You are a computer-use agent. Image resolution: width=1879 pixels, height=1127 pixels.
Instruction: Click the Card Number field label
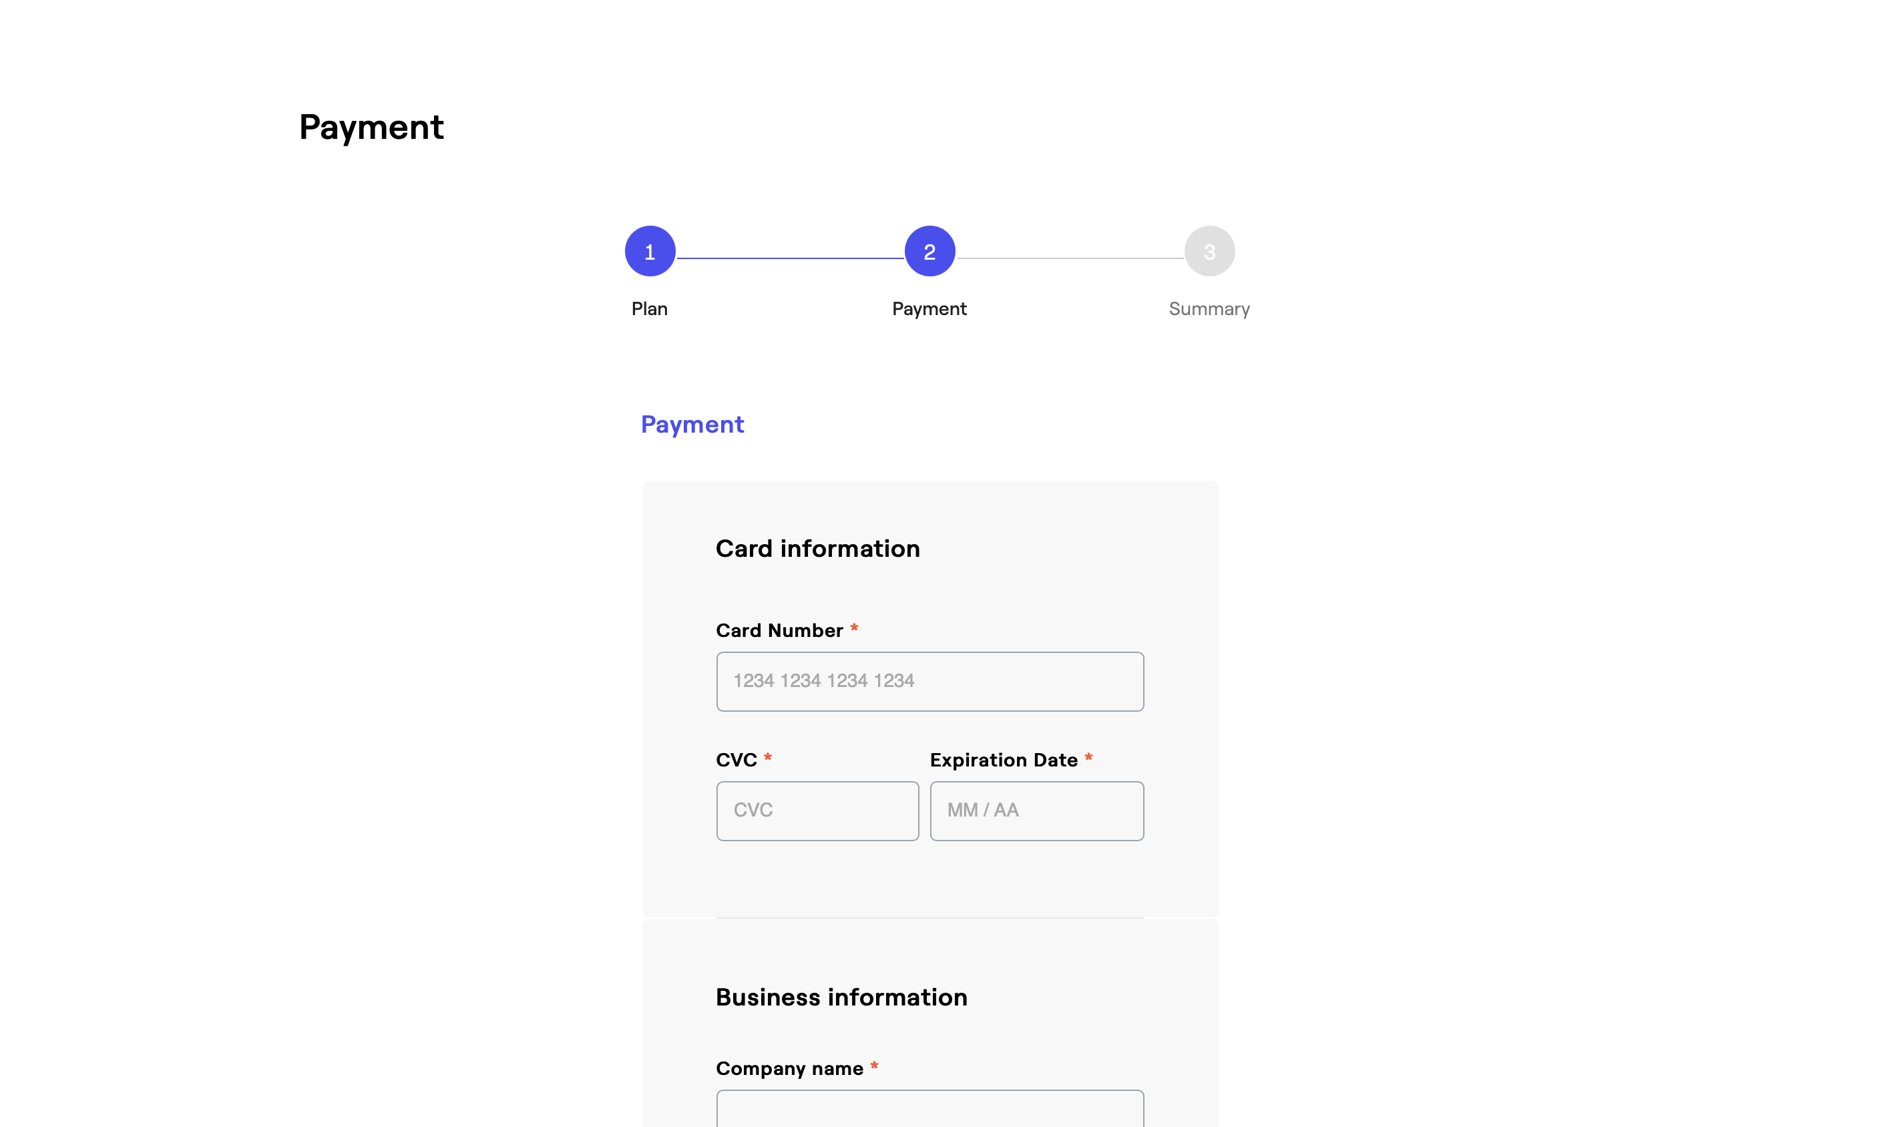[x=779, y=630]
